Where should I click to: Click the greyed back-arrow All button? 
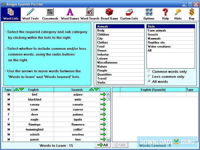pyautogui.click(x=120, y=145)
